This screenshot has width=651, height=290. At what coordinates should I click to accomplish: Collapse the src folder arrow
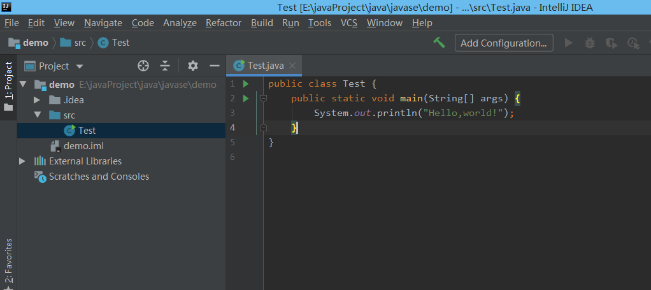(38, 115)
